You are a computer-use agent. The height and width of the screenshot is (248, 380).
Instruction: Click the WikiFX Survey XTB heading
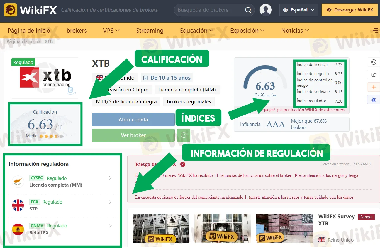click(x=337, y=220)
